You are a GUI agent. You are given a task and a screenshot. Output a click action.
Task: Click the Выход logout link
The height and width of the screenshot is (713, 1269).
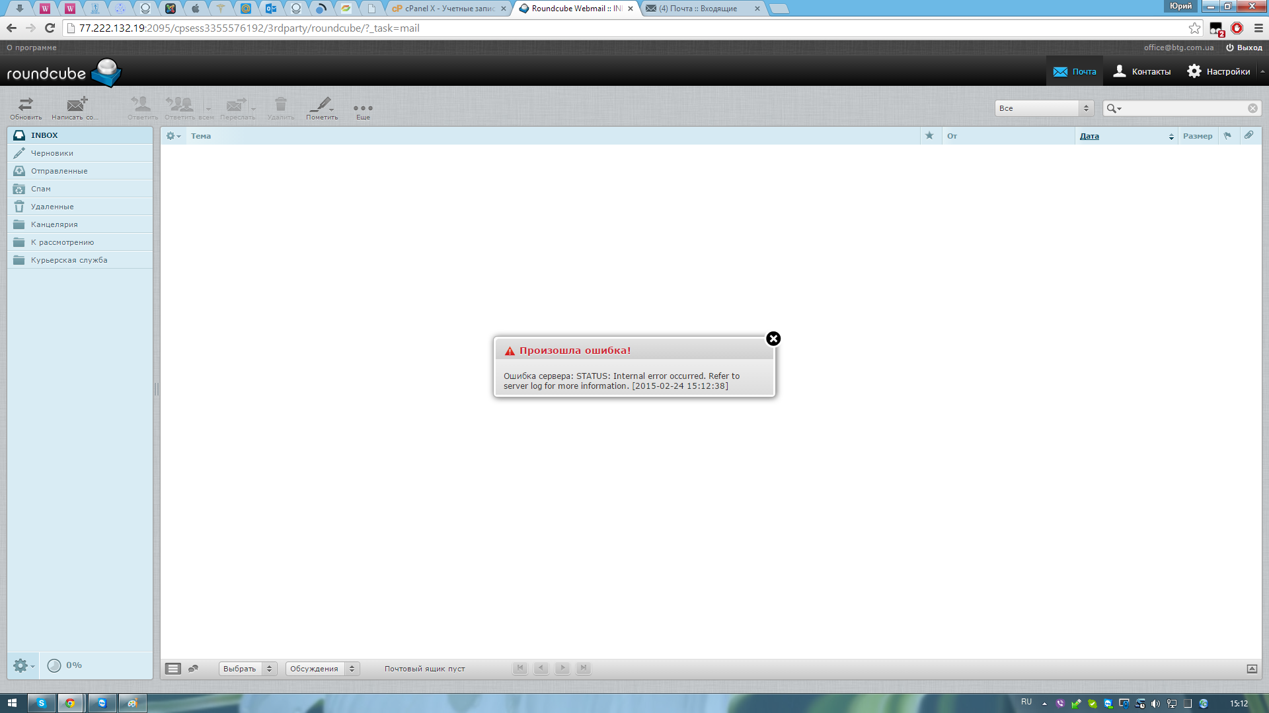pyautogui.click(x=1244, y=48)
